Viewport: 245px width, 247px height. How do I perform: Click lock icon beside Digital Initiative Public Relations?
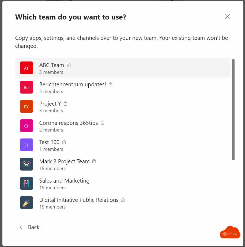pos(123,200)
